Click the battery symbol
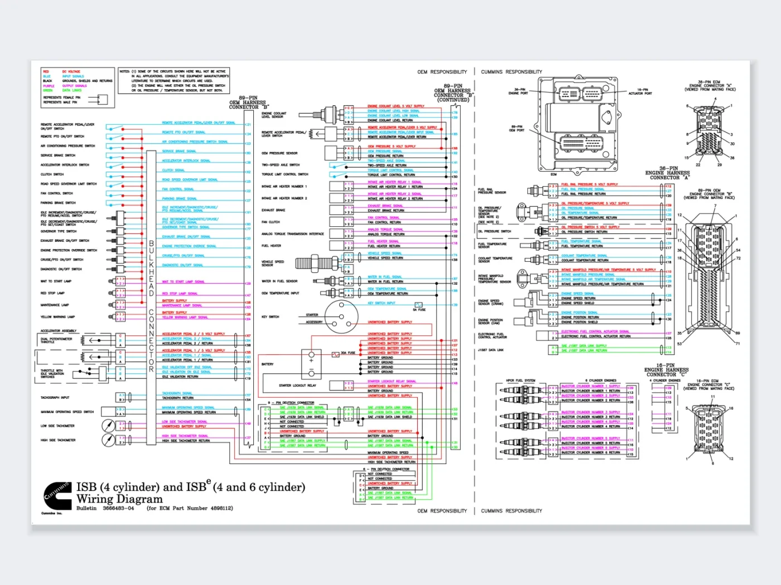 [x=311, y=365]
